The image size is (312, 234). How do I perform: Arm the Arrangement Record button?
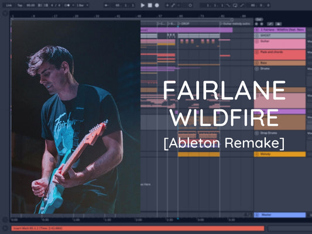[x=157, y=5]
